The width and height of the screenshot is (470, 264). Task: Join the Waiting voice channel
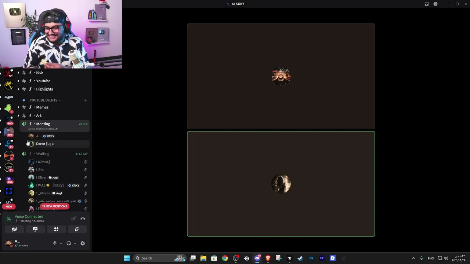(x=54, y=154)
